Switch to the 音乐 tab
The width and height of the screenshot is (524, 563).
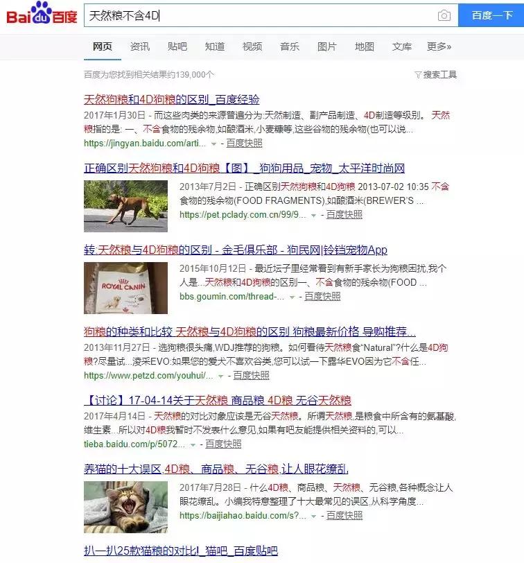tap(289, 46)
